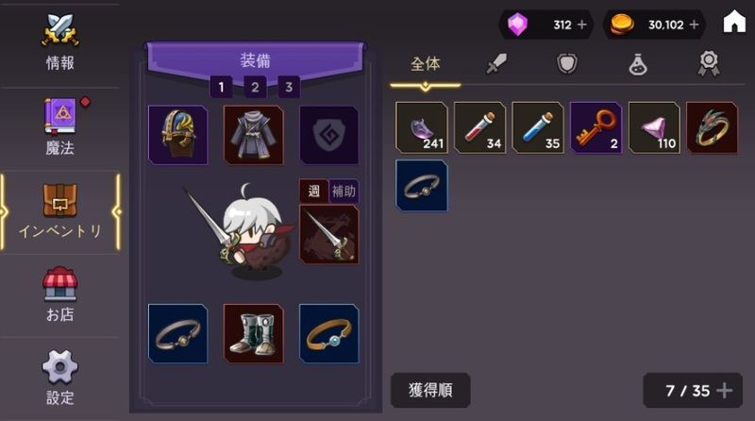This screenshot has height=421, width=755.
Task: Switch to equipment preset 2
Action: click(x=255, y=87)
